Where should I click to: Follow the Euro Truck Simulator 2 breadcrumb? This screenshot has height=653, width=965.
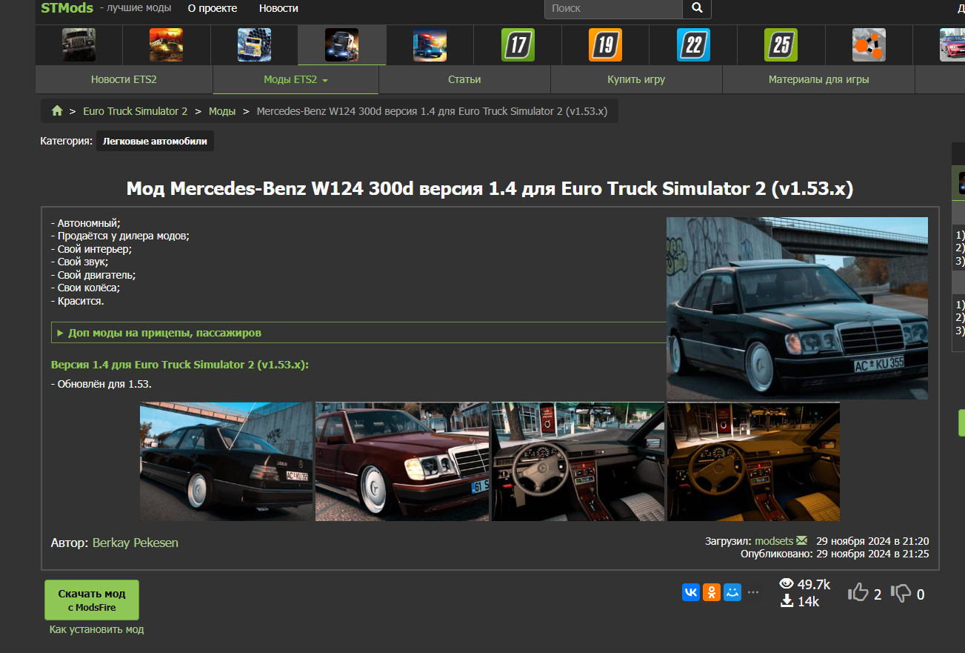[136, 111]
